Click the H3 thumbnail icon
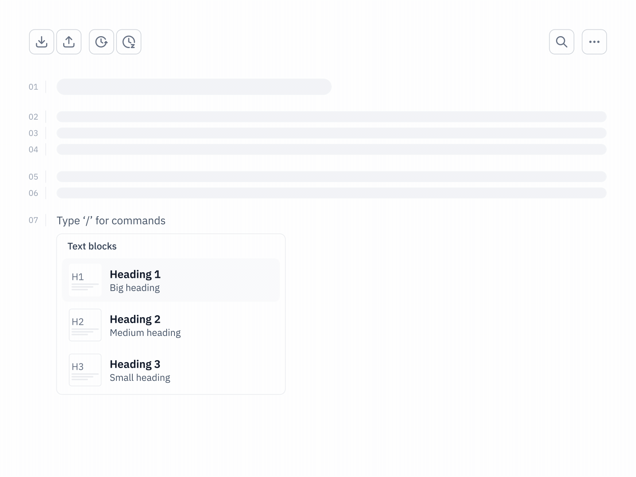 coord(85,370)
